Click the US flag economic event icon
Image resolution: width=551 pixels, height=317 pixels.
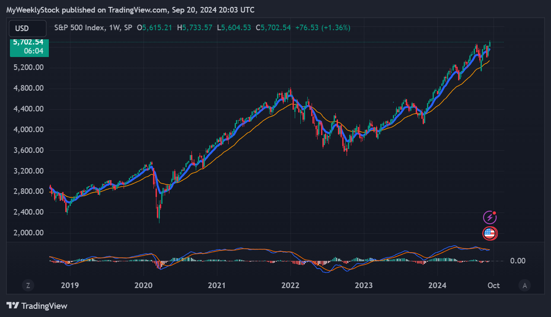point(490,233)
